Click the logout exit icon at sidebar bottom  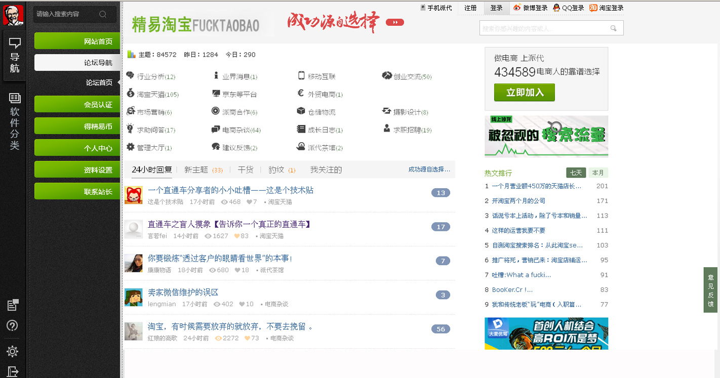click(x=13, y=371)
